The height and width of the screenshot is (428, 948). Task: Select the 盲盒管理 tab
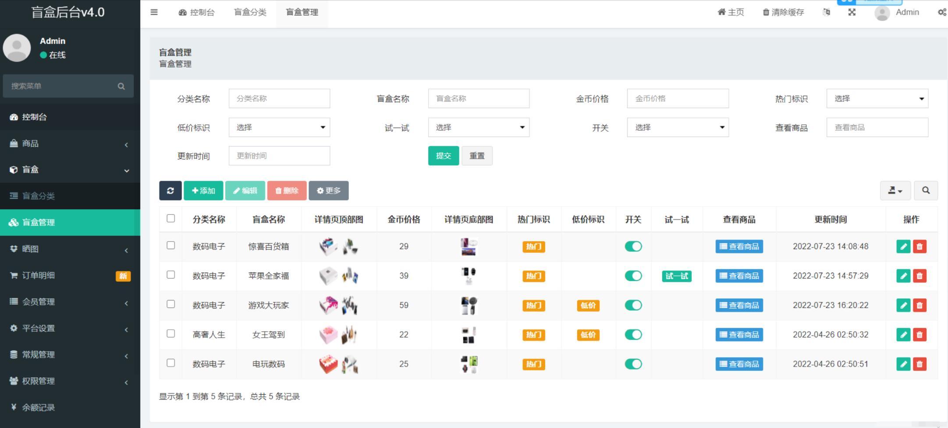coord(302,12)
